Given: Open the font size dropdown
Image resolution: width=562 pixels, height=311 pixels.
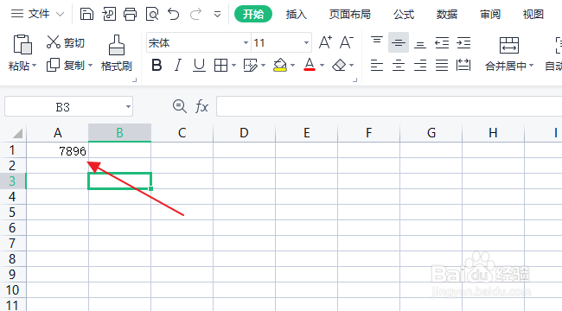Looking at the screenshot, I should pyautogui.click(x=306, y=43).
